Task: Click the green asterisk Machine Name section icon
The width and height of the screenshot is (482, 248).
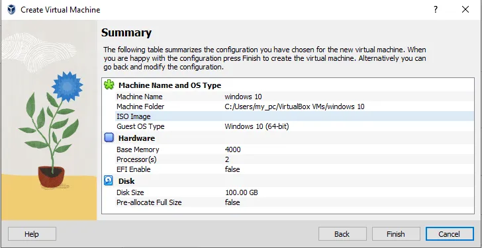Action: 109,85
